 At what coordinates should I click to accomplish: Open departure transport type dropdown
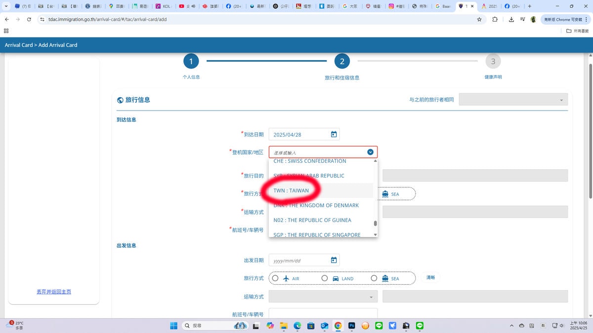pyautogui.click(x=323, y=296)
